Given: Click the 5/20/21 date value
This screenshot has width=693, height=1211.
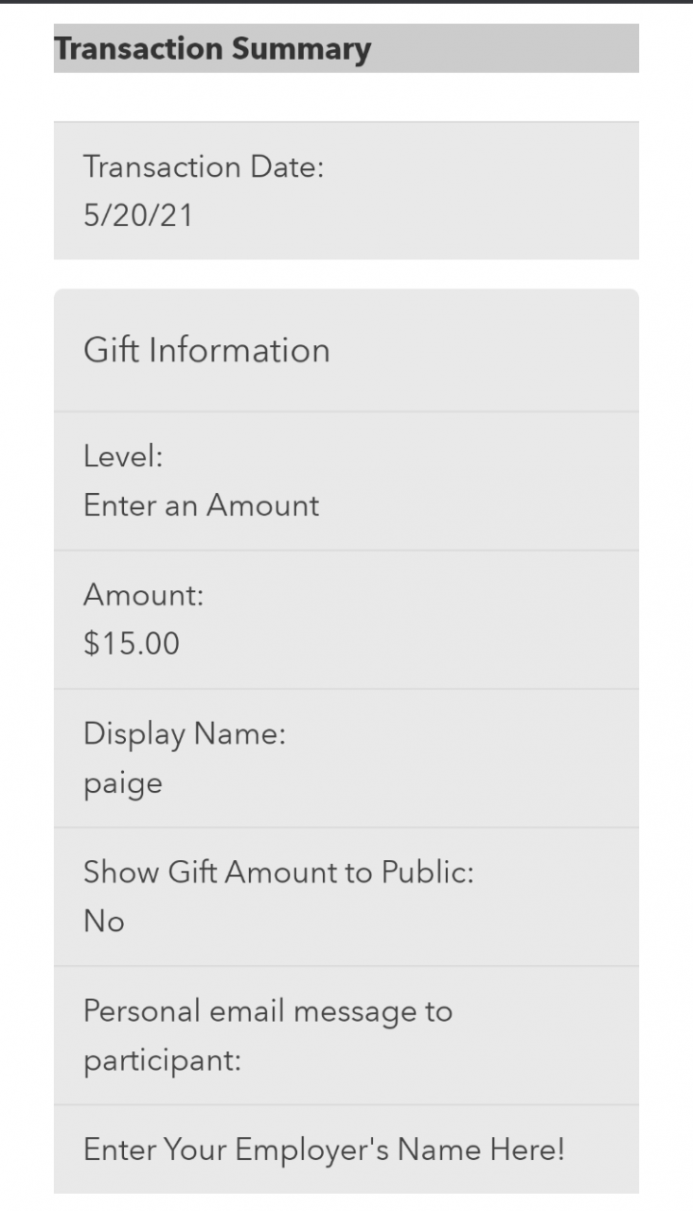Looking at the screenshot, I should [138, 216].
